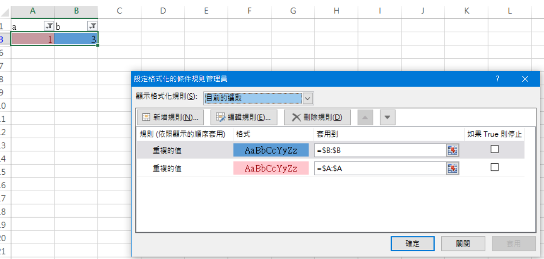Click range selector icon for =$A:$A rule
544x259 pixels.
point(452,168)
